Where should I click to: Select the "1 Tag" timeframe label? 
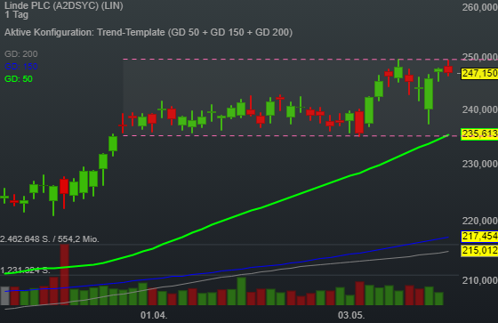pyautogui.click(x=17, y=14)
